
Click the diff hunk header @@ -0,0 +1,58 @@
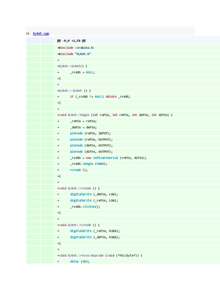71,41
